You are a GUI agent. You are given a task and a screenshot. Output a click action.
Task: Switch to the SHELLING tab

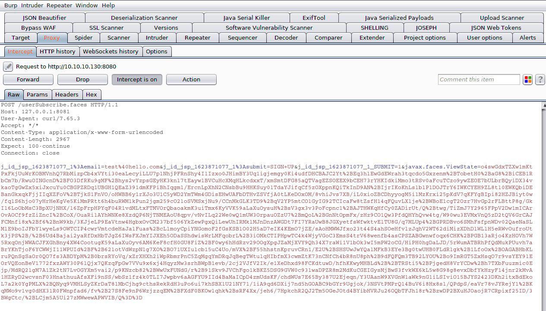375,28
